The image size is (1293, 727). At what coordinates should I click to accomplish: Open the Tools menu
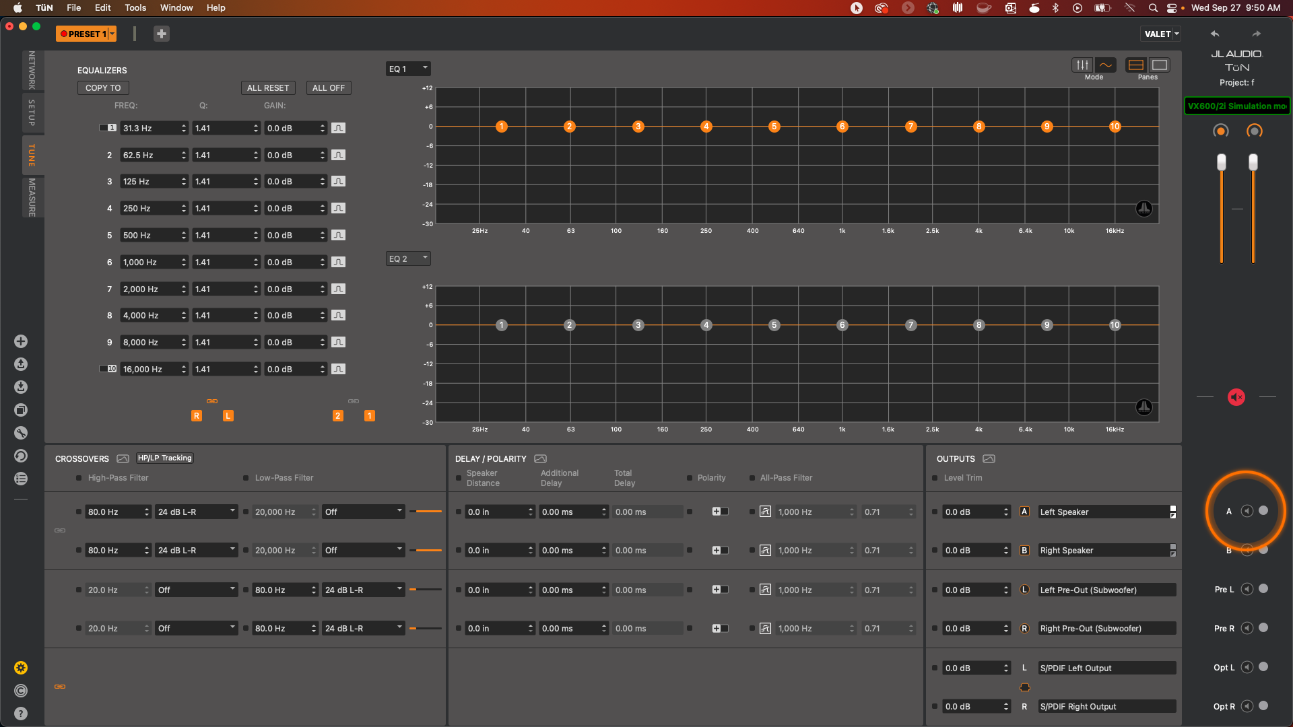coord(135,7)
